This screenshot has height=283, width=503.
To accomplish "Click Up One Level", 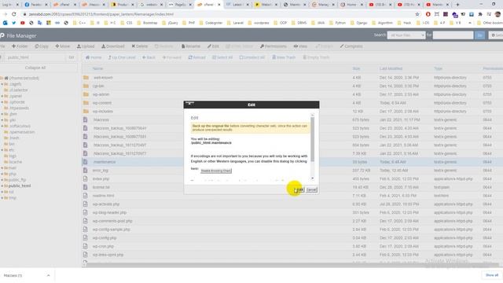I will [x=122, y=57].
